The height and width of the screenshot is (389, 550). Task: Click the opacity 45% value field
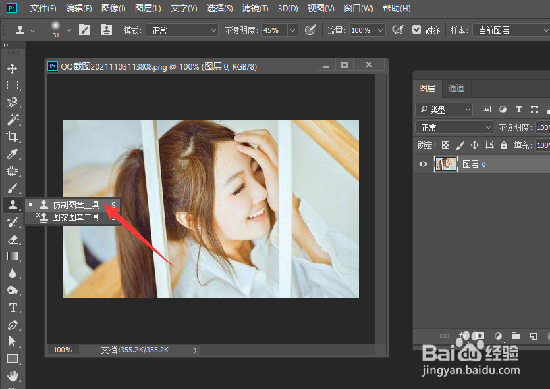point(275,30)
